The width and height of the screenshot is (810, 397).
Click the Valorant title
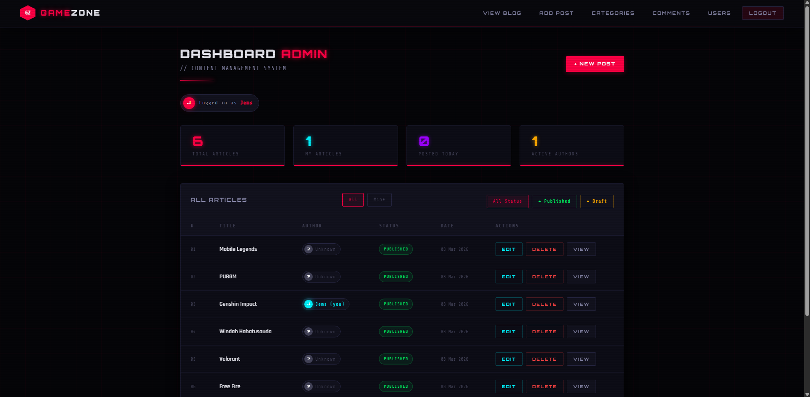coord(230,359)
